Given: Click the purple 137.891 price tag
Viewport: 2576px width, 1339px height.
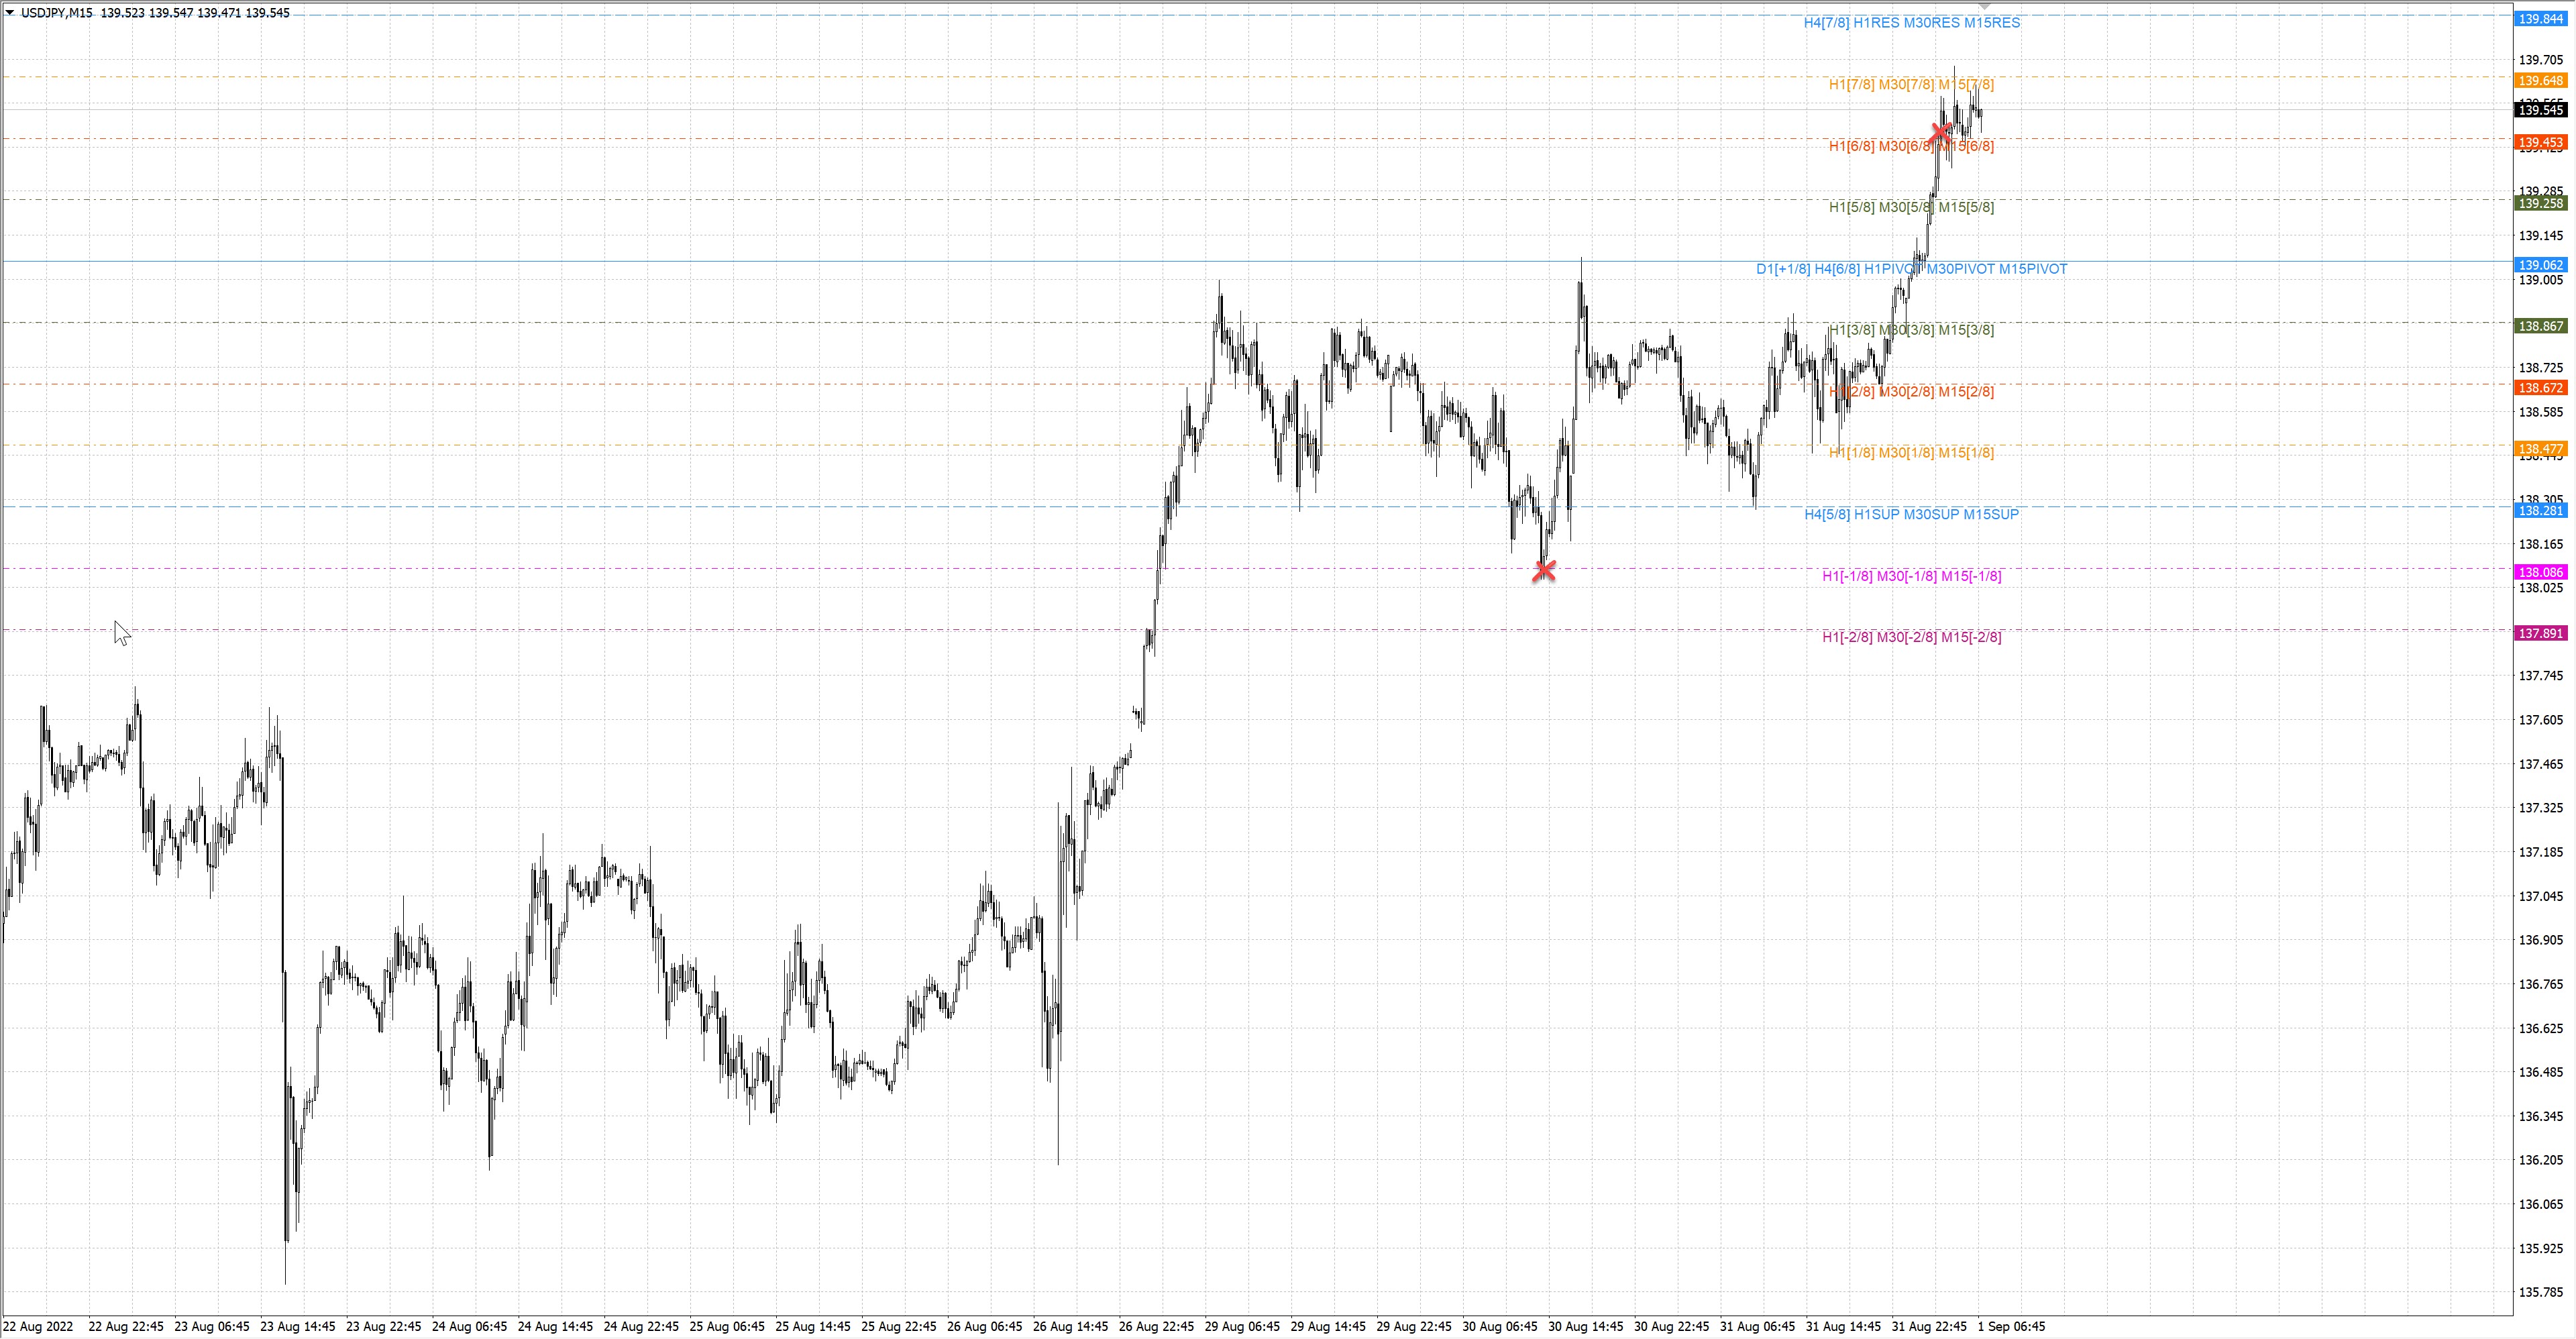Looking at the screenshot, I should 2541,633.
